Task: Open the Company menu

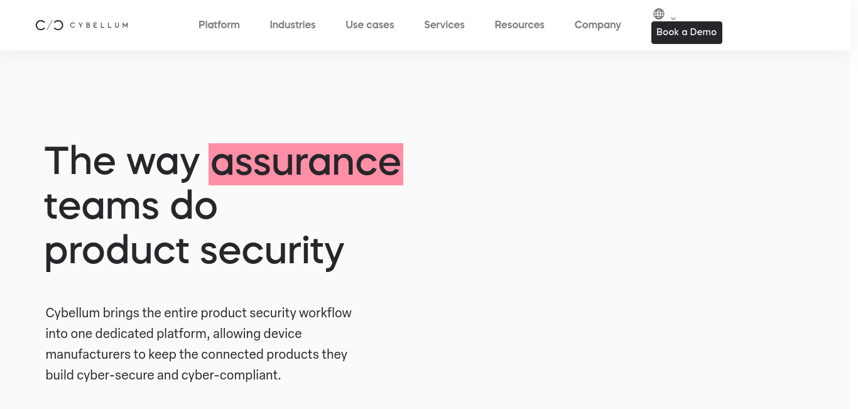Action: click(x=598, y=25)
